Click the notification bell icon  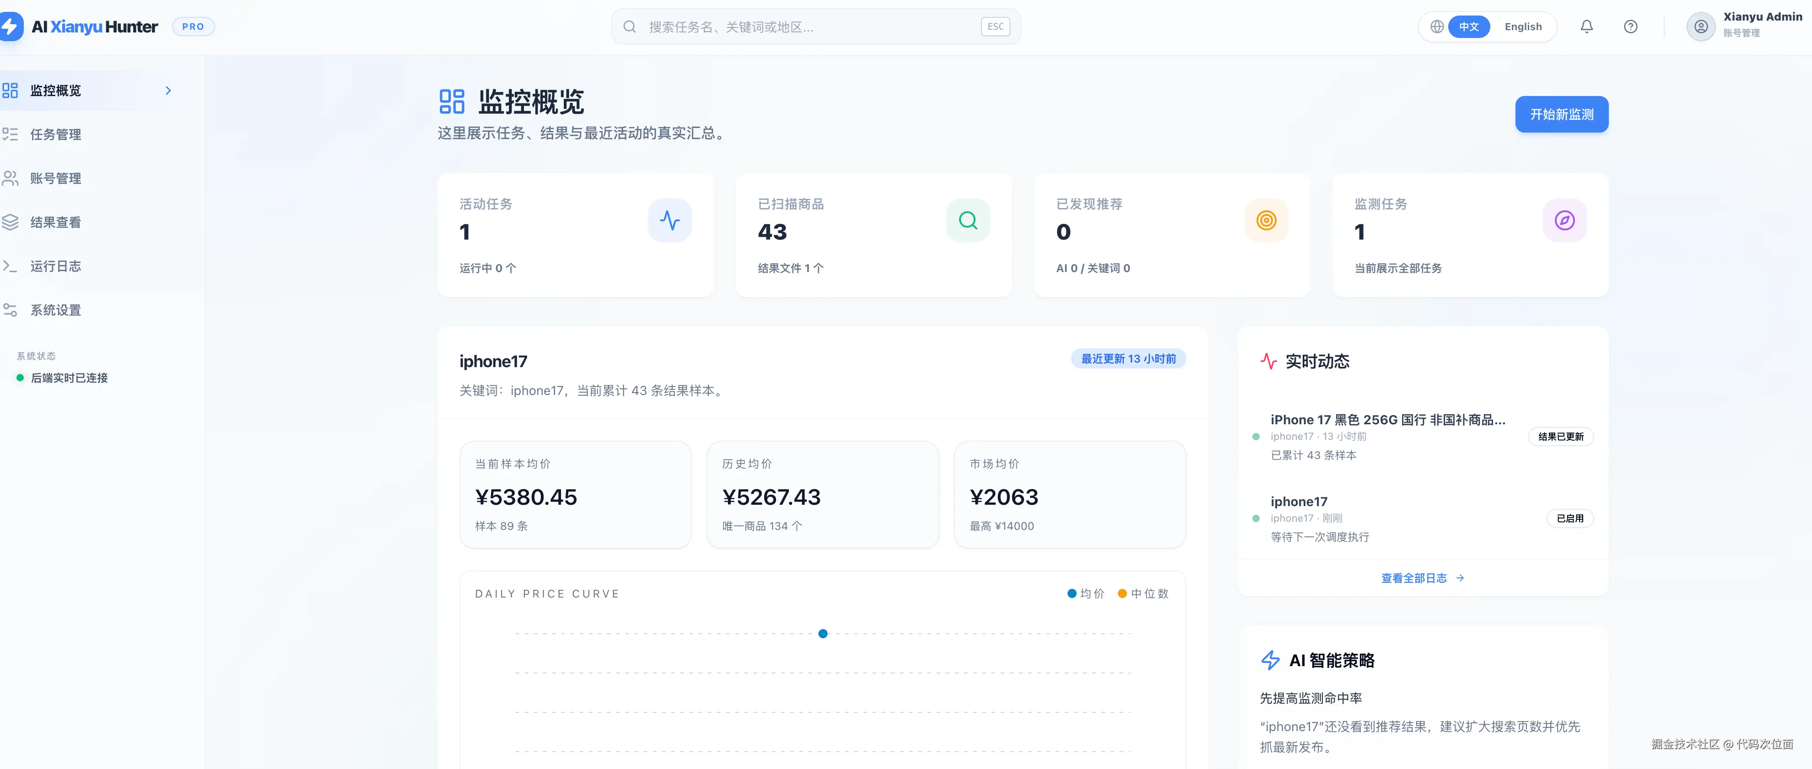point(1586,27)
